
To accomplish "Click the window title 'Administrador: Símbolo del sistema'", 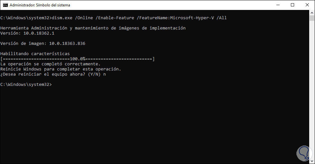I will tap(40, 5).
